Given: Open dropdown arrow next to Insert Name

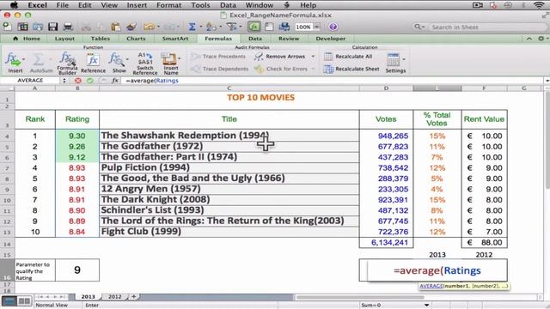Looking at the screenshot, I should [x=180, y=58].
